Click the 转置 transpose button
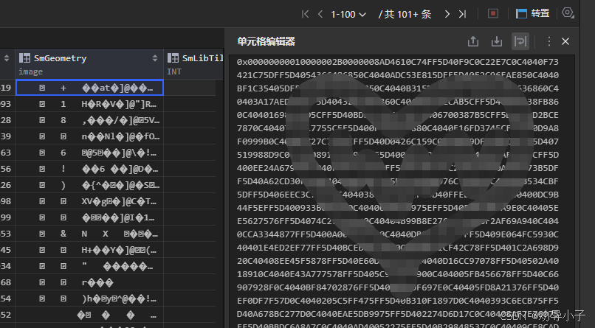This screenshot has width=595, height=328. tap(533, 13)
